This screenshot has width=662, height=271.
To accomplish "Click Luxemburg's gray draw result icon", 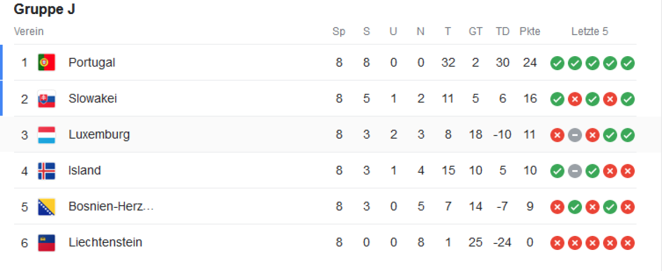I will pyautogui.click(x=575, y=135).
